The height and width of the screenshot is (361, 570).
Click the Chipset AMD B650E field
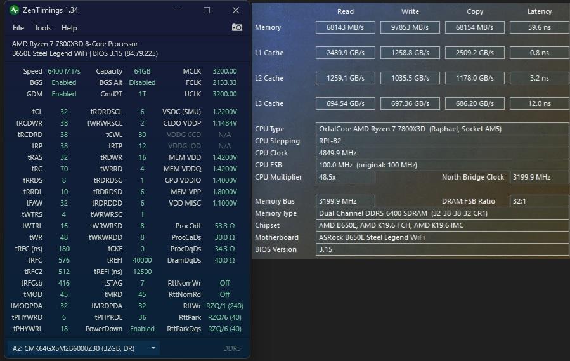click(443, 225)
